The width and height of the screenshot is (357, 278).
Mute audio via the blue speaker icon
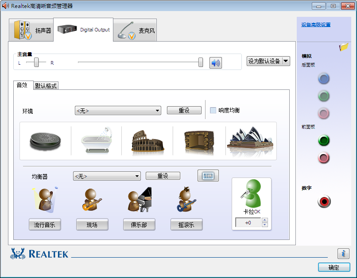tap(215, 62)
